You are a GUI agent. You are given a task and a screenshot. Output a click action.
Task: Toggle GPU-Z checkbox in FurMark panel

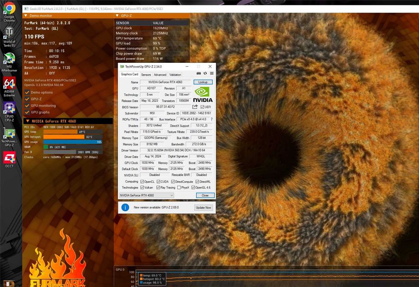click(27, 99)
